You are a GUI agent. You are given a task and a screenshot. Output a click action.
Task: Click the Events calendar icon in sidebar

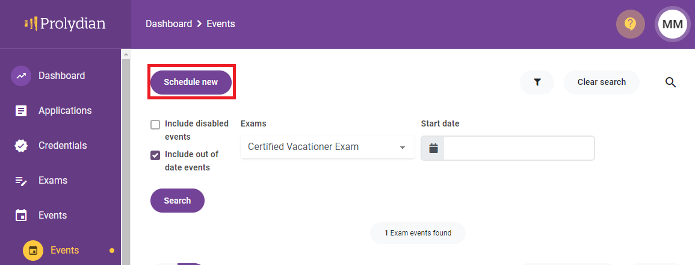point(21,216)
